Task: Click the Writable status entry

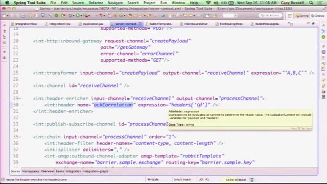Action: pos(153,179)
